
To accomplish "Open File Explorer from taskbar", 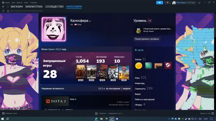I will tap(102, 119).
